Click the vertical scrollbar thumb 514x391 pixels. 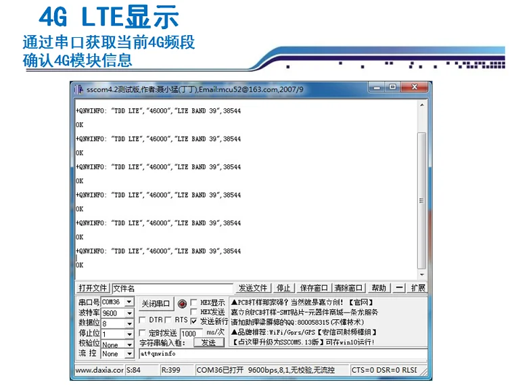pyautogui.click(x=422, y=201)
